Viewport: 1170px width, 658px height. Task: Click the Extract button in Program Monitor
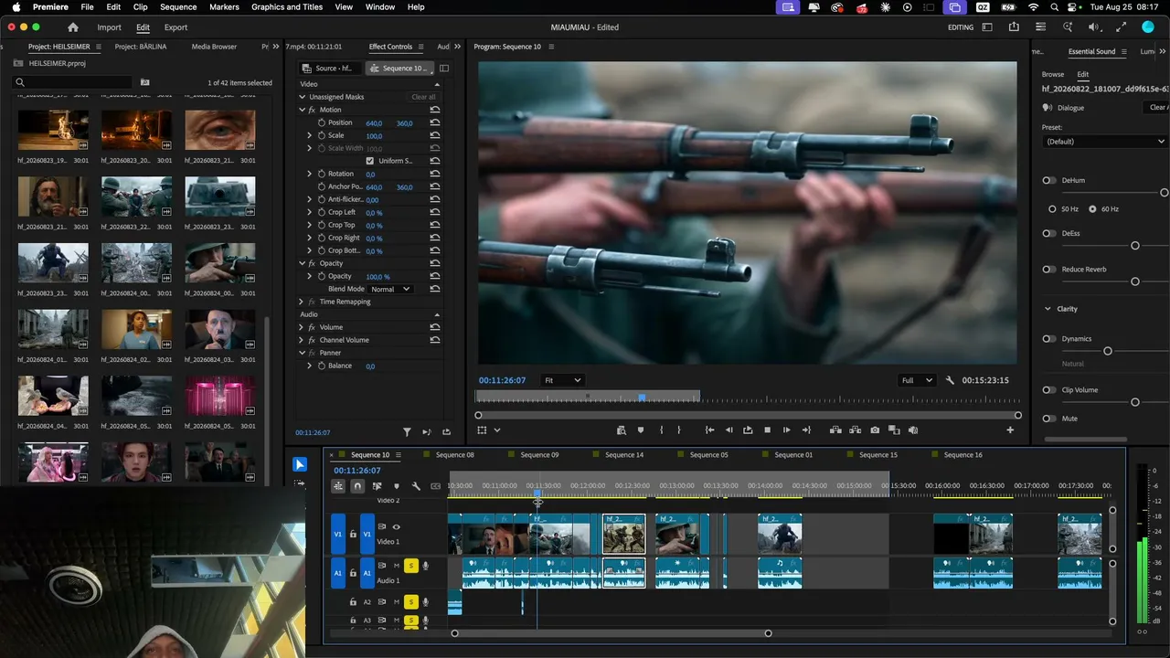856,430
